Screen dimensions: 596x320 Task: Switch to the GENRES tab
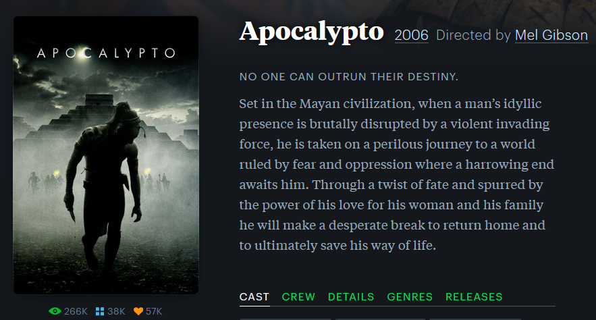point(410,297)
